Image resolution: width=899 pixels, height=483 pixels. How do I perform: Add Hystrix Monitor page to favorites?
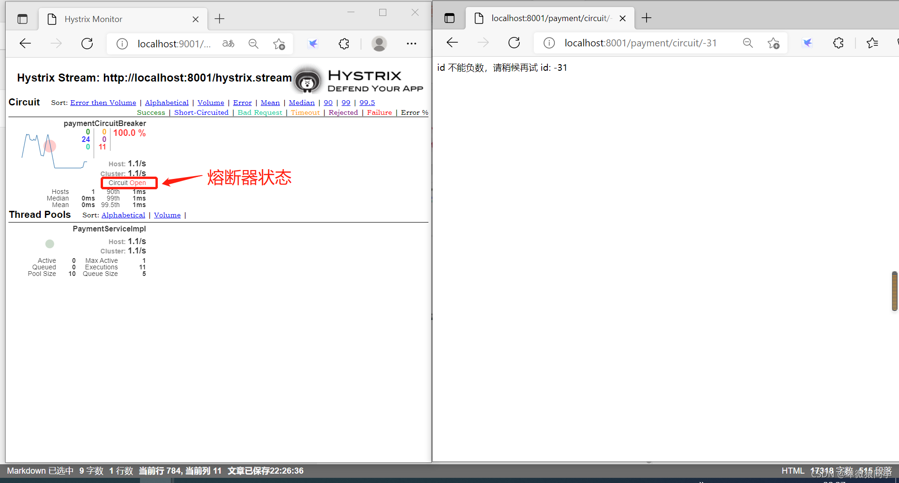click(x=279, y=44)
